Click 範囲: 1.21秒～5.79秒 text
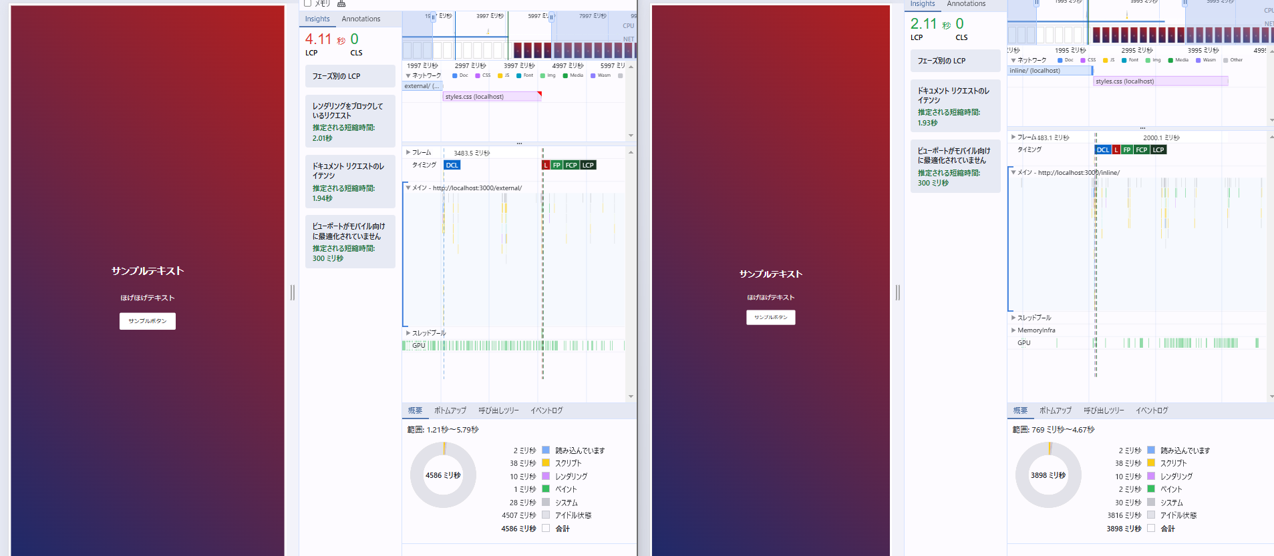 pos(443,430)
